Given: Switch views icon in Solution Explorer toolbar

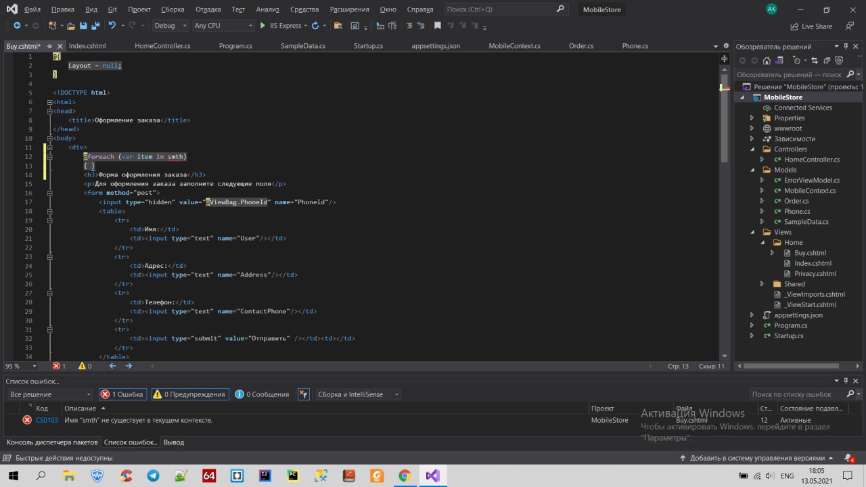Looking at the screenshot, I should pyautogui.click(x=780, y=60).
